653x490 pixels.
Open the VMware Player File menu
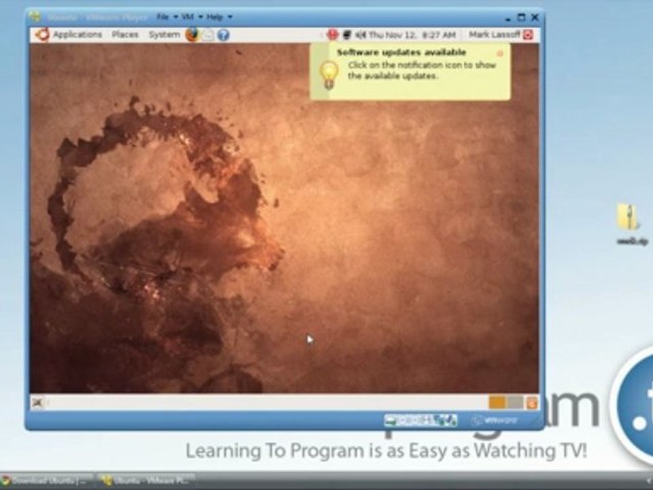(163, 17)
